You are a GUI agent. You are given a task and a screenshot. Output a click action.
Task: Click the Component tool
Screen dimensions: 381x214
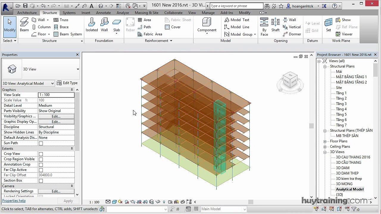(x=207, y=25)
